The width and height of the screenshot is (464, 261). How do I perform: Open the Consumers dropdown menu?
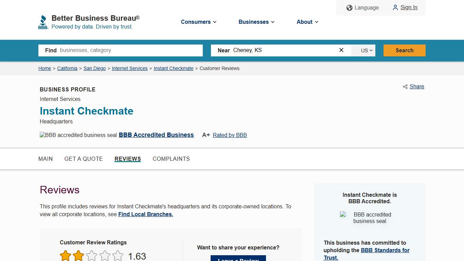point(198,22)
